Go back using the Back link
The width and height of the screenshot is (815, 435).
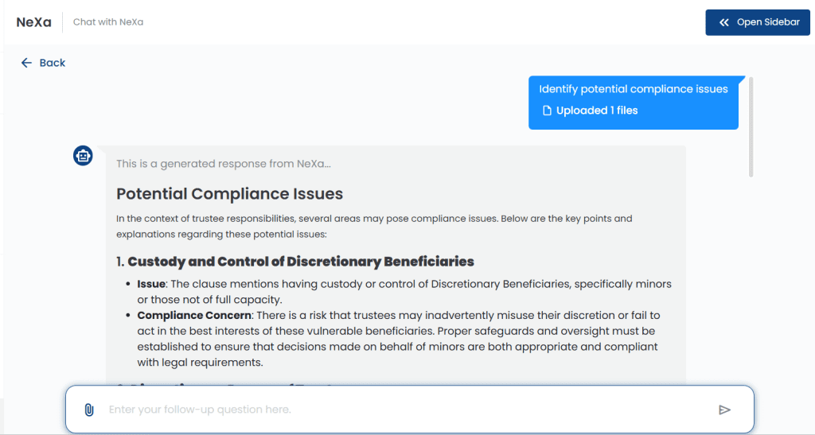coord(43,63)
